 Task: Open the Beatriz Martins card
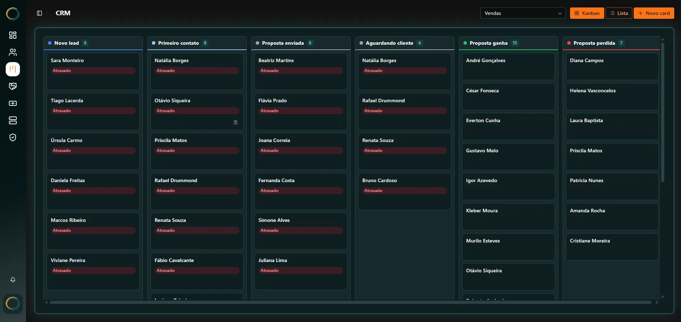click(x=301, y=71)
